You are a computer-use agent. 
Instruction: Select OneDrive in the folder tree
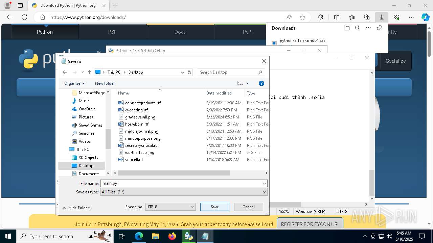(x=87, y=109)
